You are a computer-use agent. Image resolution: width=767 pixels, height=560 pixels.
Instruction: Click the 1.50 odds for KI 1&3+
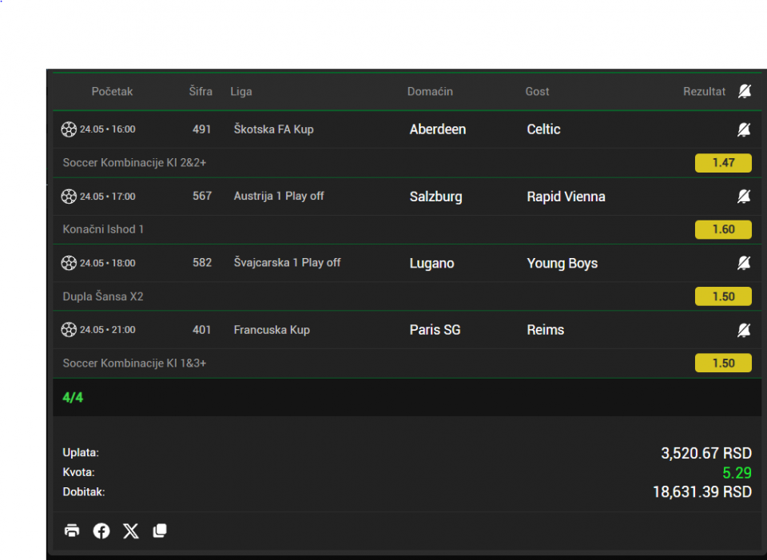click(x=723, y=363)
